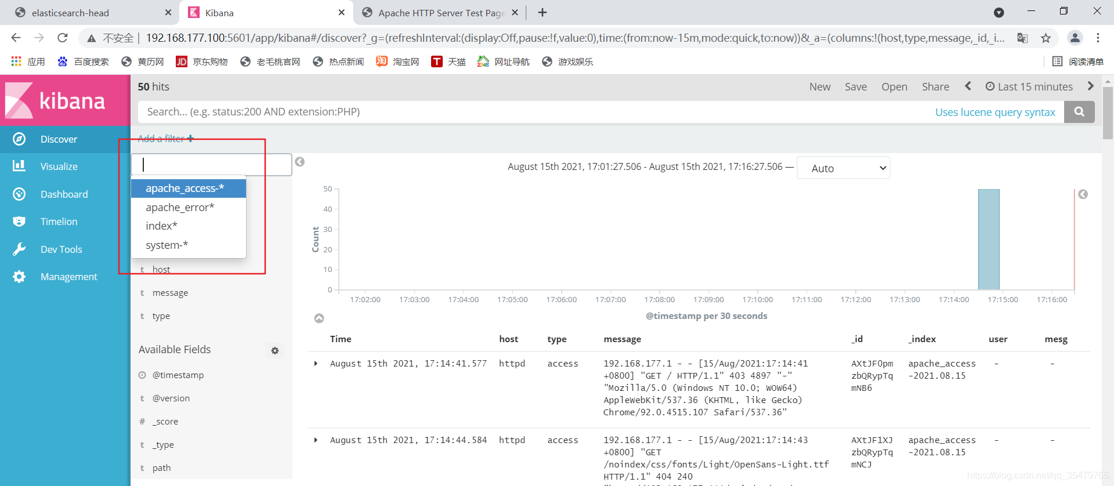Click the _index column header

922,339
